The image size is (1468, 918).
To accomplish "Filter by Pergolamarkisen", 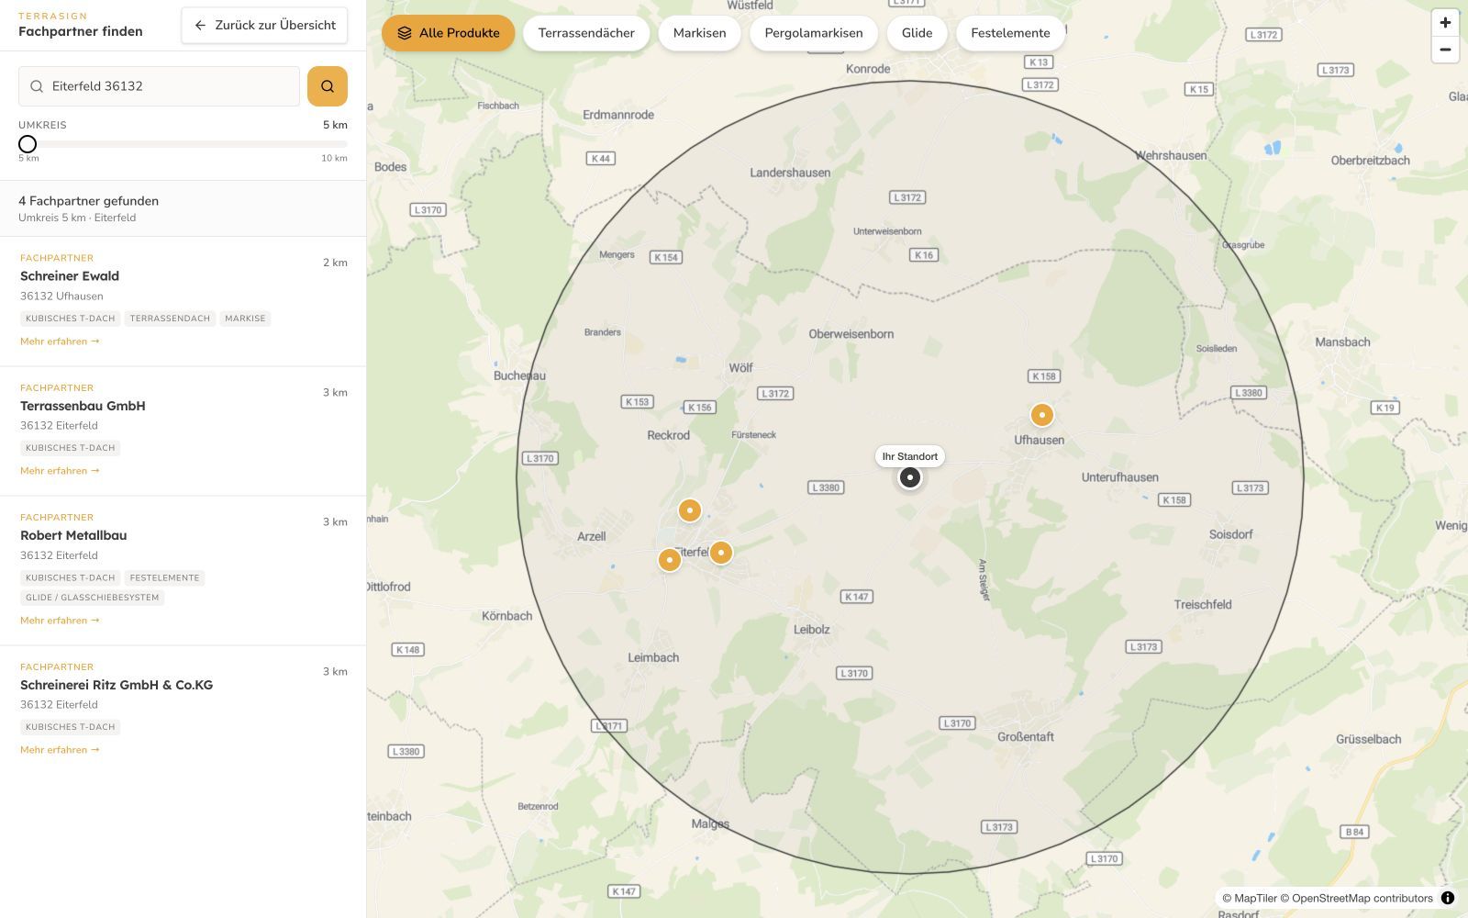I will tap(814, 33).
